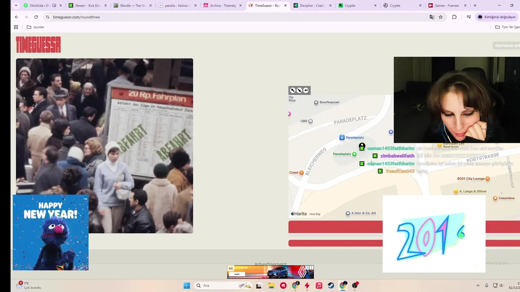The image size is (520, 292).
Task: Click the 'BLEICHERWEG' street label on map
Action: [316, 162]
